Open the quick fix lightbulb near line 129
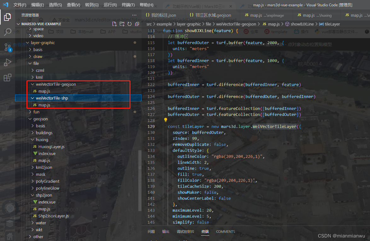The height and width of the screenshot is (241, 370). pyautogui.click(x=165, y=120)
